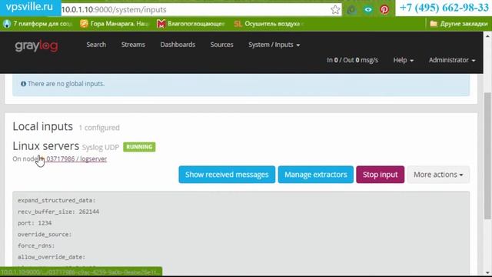This screenshot has width=492, height=277.
Task: Expand the Help menu
Action: (x=403, y=60)
